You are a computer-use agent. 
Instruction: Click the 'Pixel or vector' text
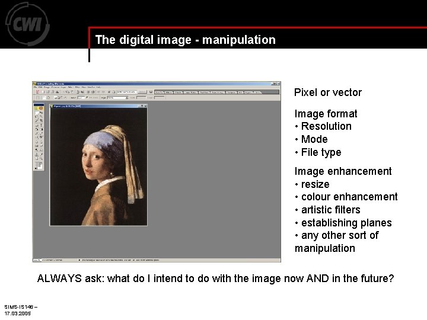click(x=328, y=92)
